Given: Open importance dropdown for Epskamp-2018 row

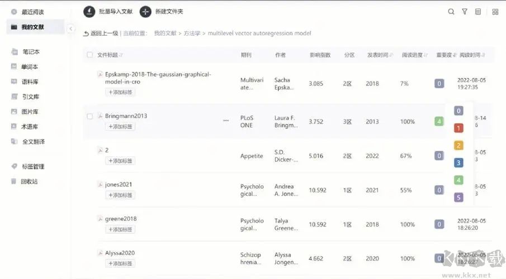Looking at the screenshot, I should pyautogui.click(x=439, y=84).
